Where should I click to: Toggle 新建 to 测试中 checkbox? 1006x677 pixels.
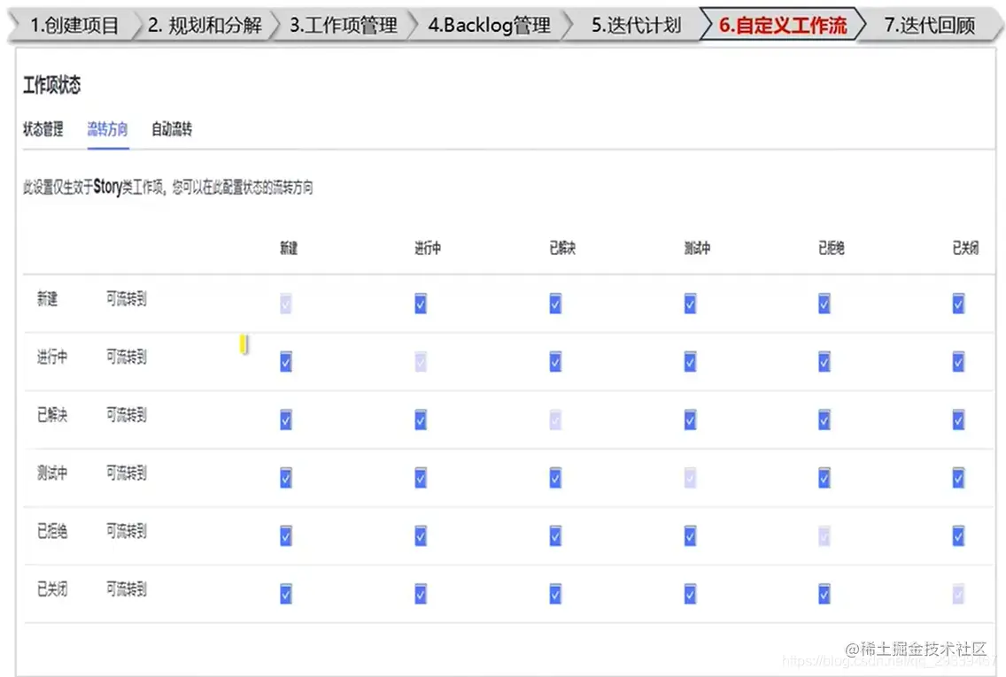[x=691, y=304]
